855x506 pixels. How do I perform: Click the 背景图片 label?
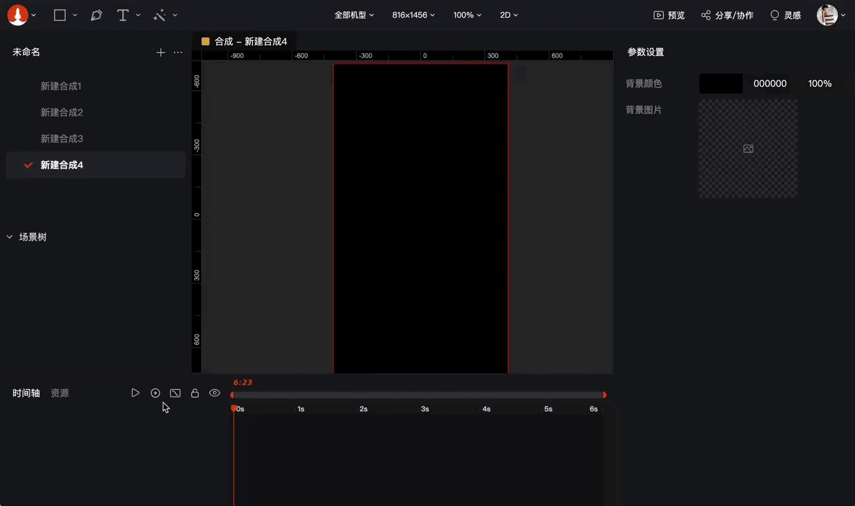(x=644, y=110)
